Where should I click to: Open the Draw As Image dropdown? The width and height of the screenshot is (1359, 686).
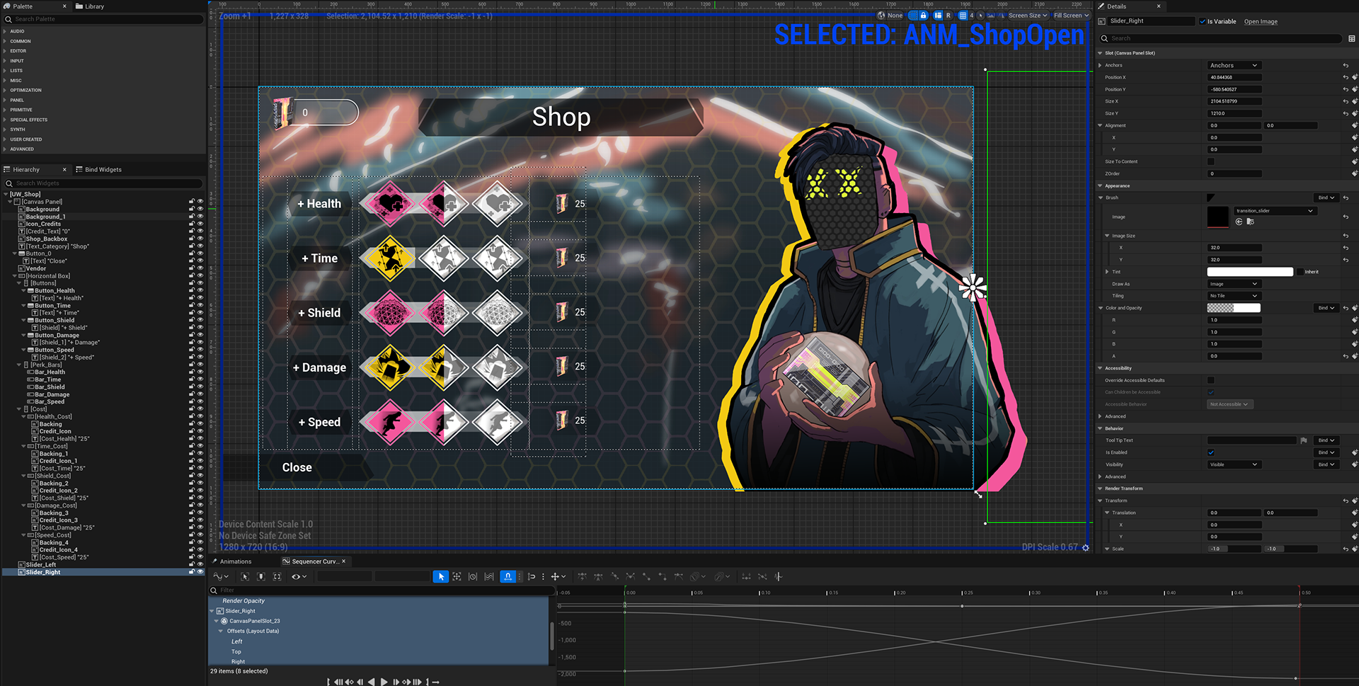[x=1234, y=284]
